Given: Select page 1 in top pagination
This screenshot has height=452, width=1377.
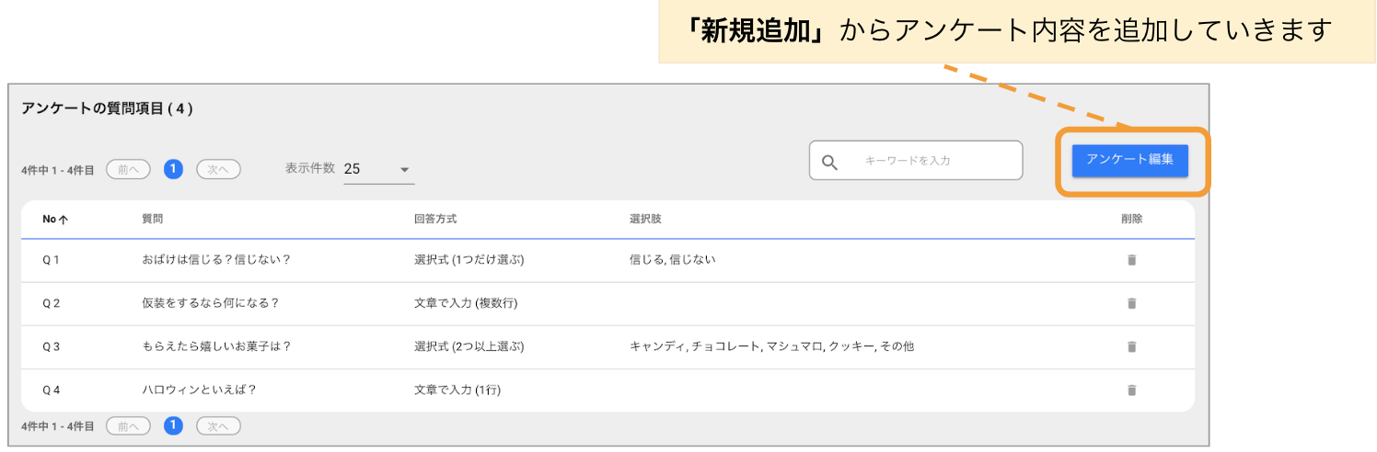Looking at the screenshot, I should [x=173, y=169].
